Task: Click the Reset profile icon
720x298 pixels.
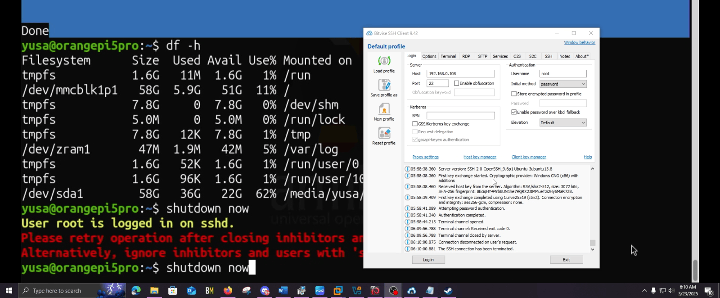Action: (x=384, y=133)
